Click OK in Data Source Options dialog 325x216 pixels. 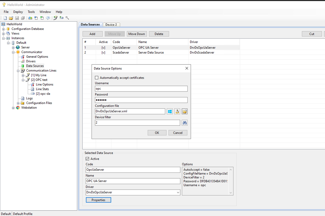[x=157, y=133]
